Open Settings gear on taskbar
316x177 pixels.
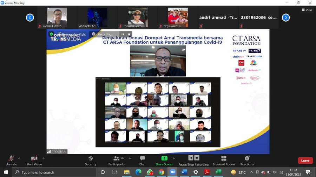pos(196,172)
